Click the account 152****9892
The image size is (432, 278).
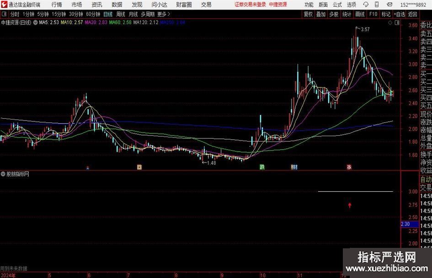coord(413,5)
